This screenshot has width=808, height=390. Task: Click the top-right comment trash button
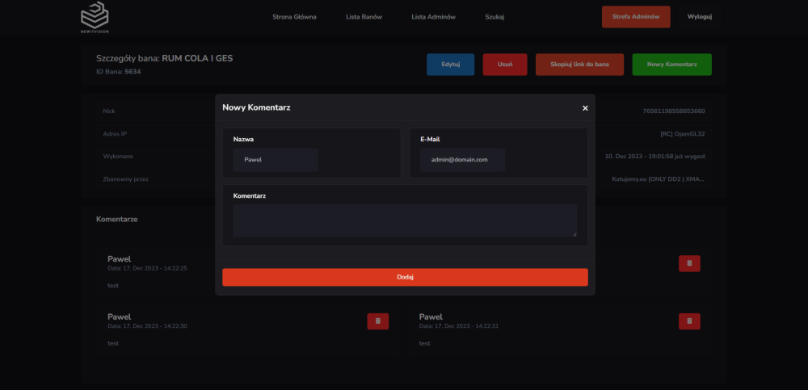(689, 263)
